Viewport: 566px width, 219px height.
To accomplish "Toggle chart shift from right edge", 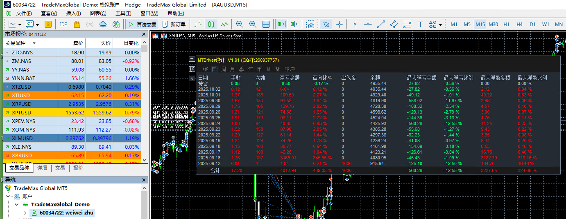I will pos(294,25).
